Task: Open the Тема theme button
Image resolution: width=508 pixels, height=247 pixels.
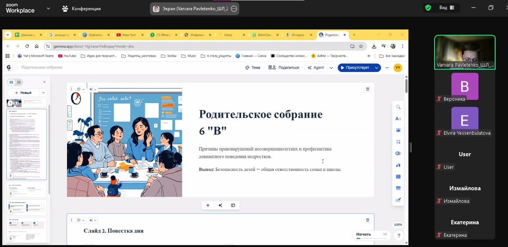Action: click(x=253, y=68)
